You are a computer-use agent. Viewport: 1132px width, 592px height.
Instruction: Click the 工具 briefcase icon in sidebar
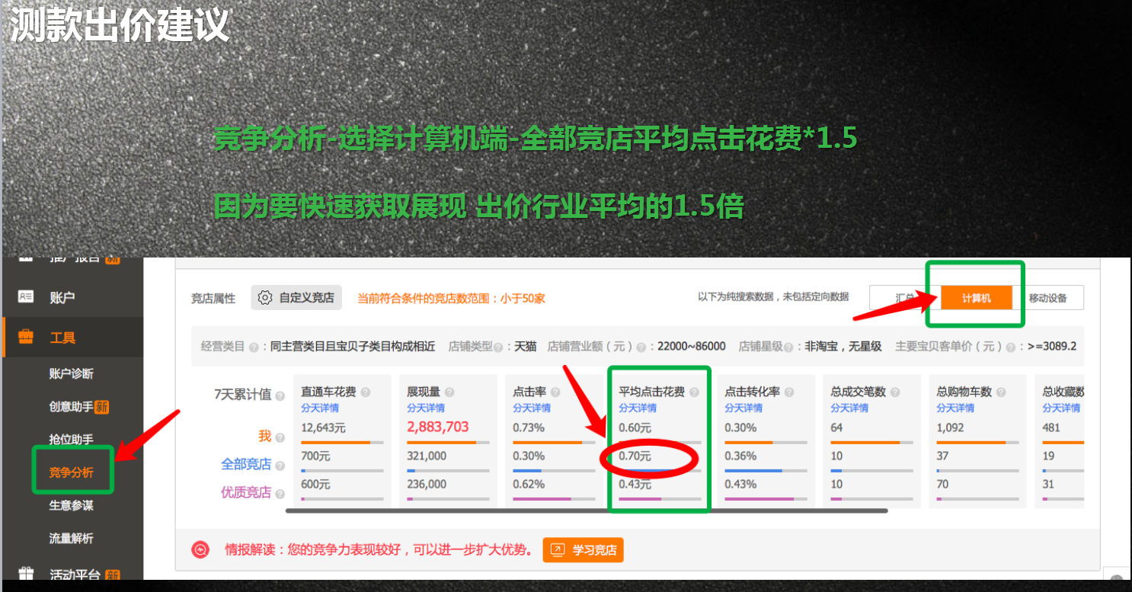tap(26, 337)
